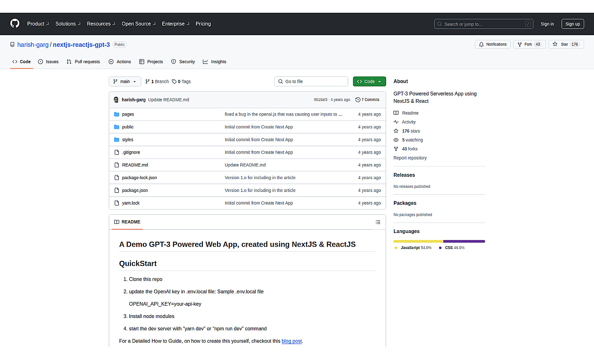Open the yarn.lock file name
Viewport: 594px width, 360px height.
[131, 203]
